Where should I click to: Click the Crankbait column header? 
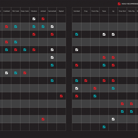[7, 11]
